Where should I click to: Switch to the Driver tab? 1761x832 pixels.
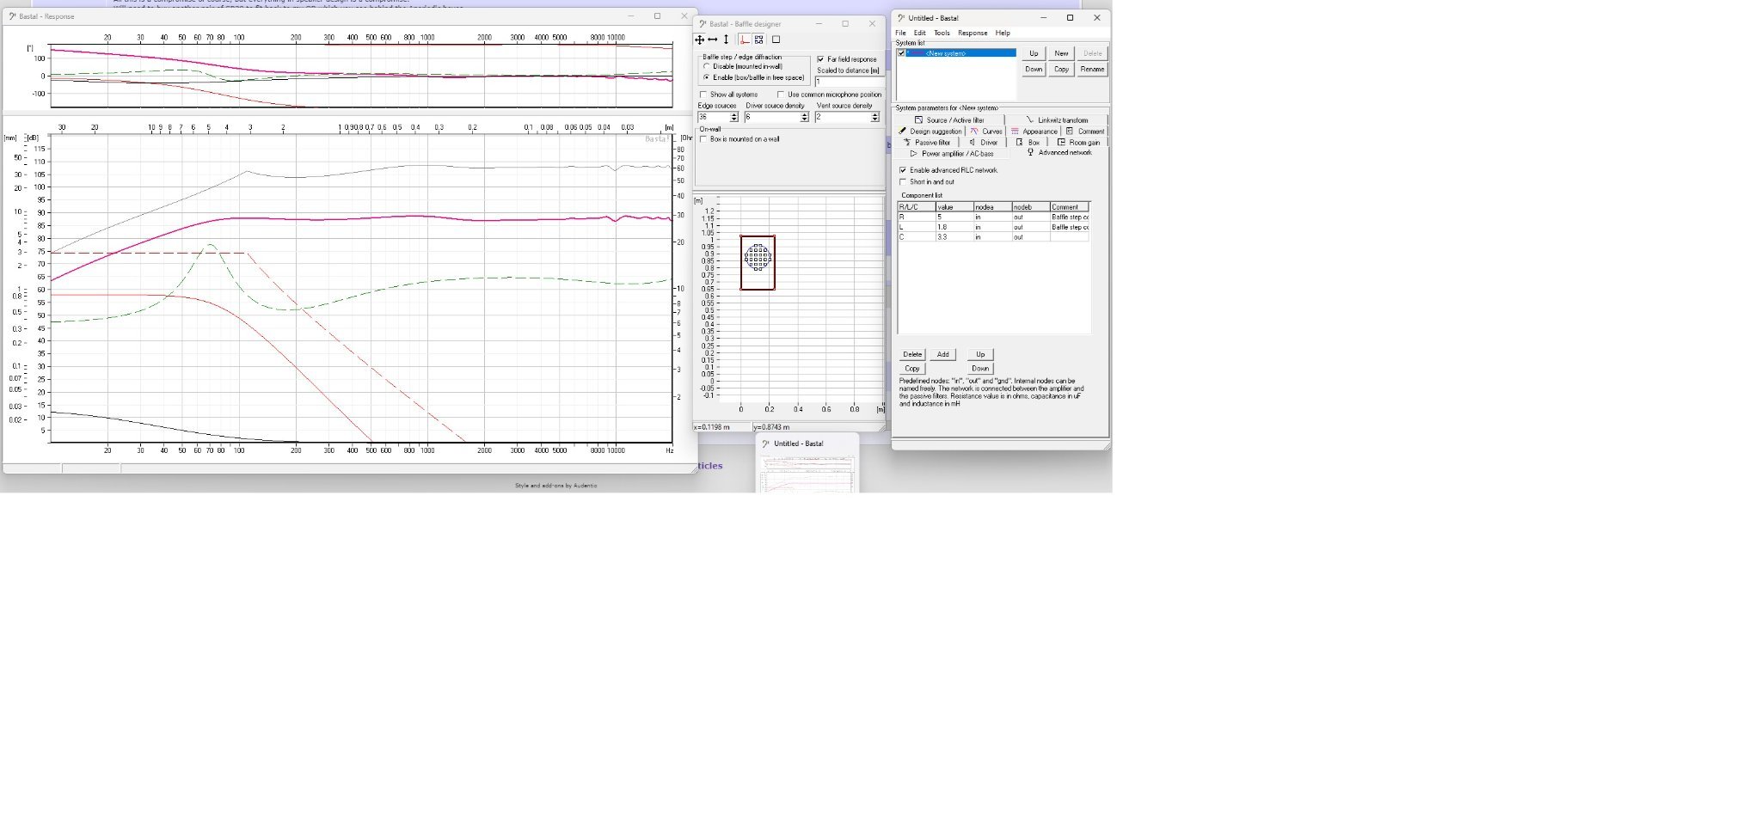983,143
